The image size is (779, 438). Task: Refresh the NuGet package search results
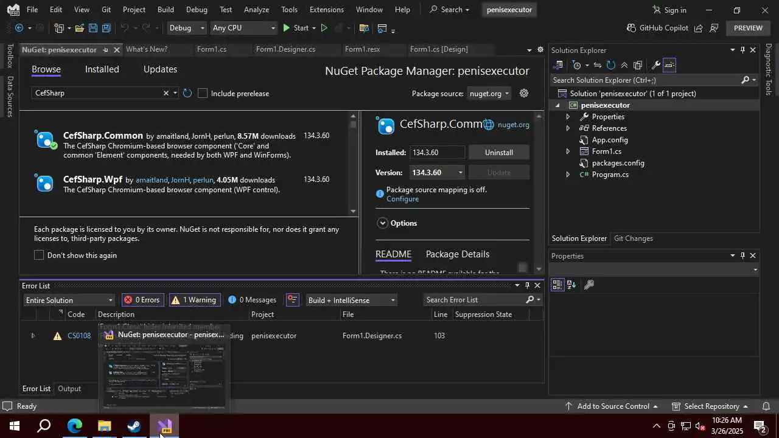[x=187, y=93]
